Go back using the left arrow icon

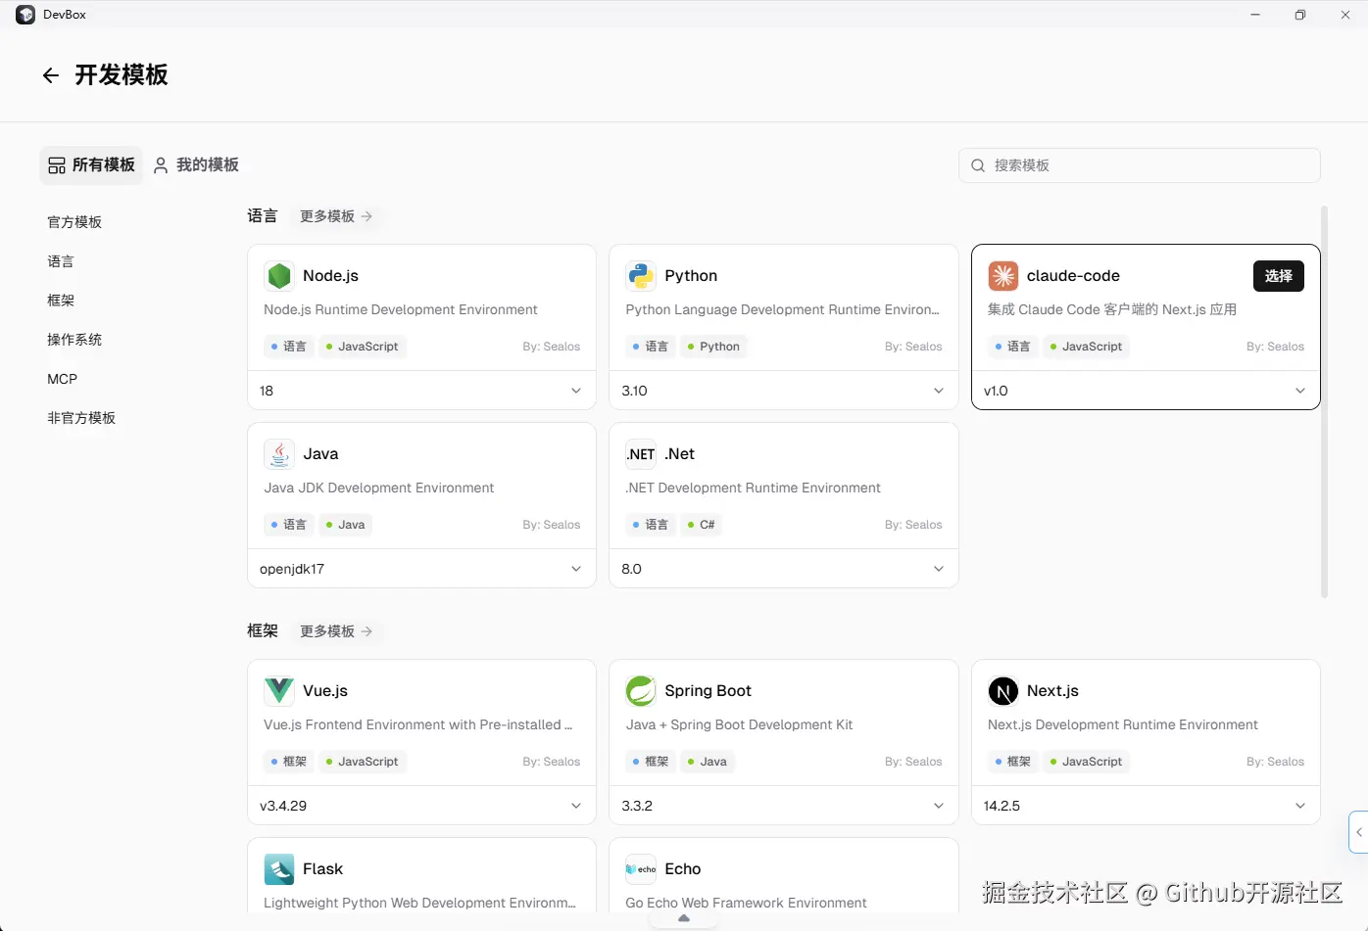pos(51,75)
